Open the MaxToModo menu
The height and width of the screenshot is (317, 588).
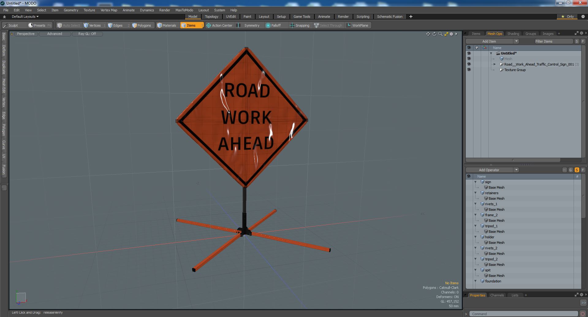click(x=184, y=10)
